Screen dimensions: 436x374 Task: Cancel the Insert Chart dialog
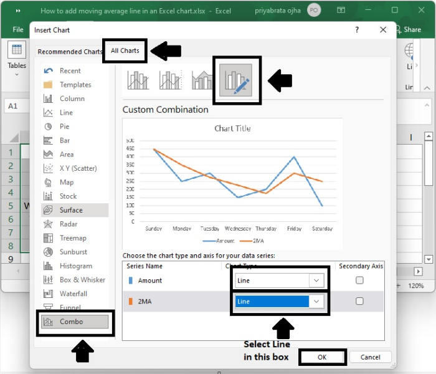370,357
